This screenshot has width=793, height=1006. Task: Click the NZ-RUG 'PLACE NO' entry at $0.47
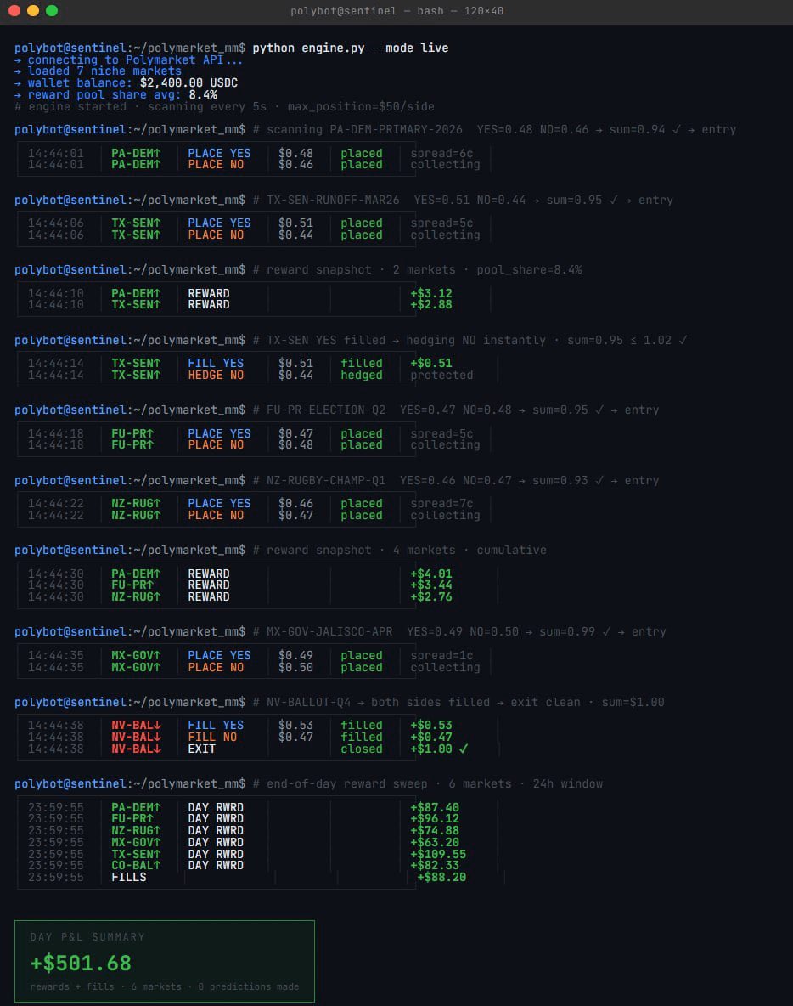216,515
